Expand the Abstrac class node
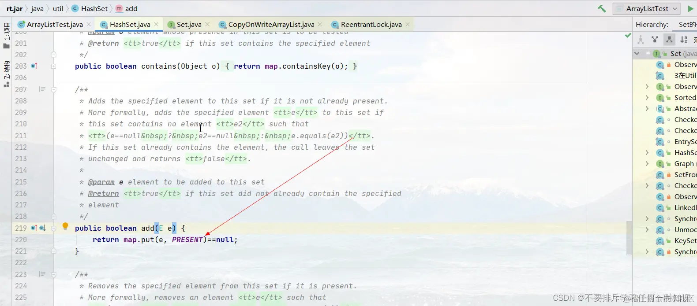This screenshot has height=306, width=697. click(x=647, y=108)
